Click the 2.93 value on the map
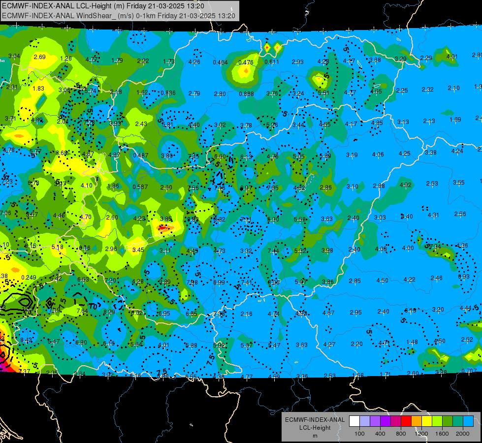 tap(297, 62)
